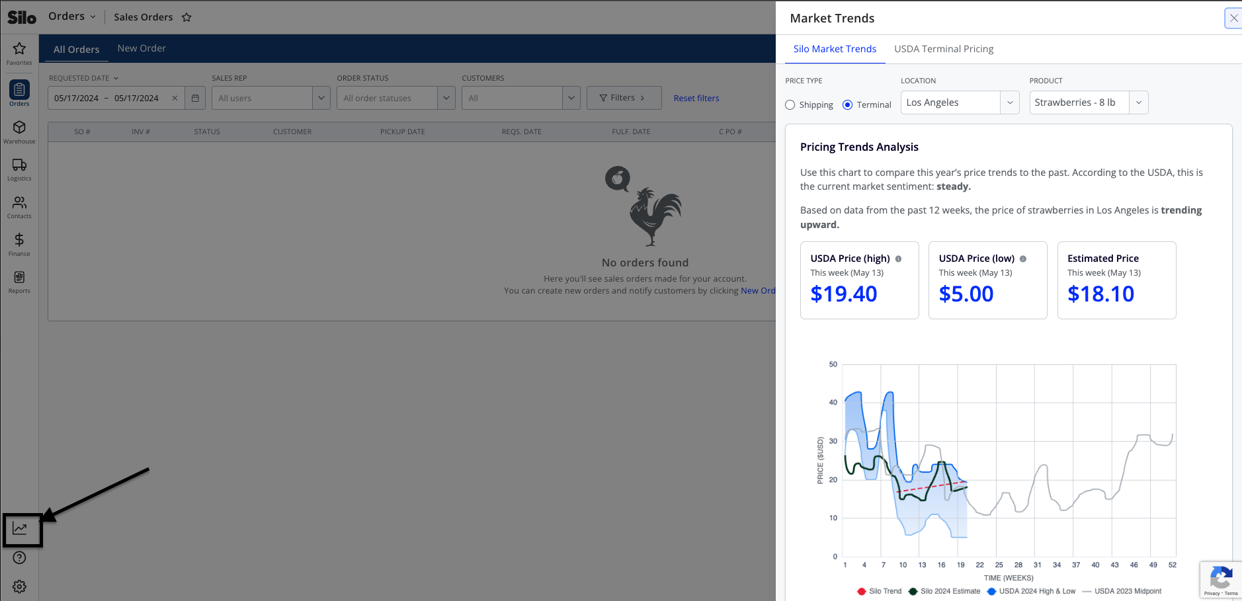The image size is (1242, 601).
Task: Open Logistics truck icon
Action: click(19, 169)
